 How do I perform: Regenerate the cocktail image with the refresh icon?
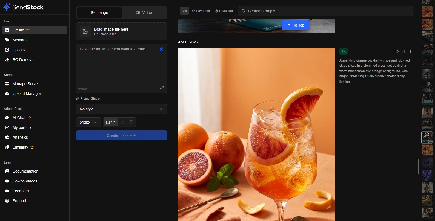point(403,51)
